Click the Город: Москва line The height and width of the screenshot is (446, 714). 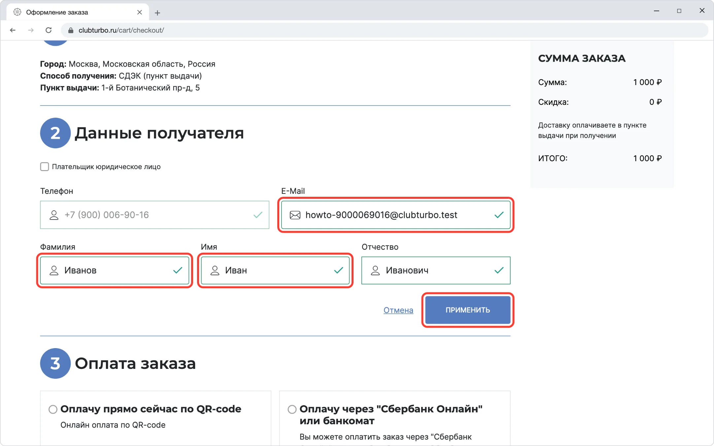pos(128,64)
